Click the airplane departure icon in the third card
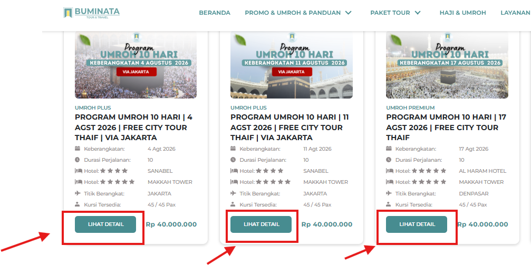The height and width of the screenshot is (265, 531). 389,193
